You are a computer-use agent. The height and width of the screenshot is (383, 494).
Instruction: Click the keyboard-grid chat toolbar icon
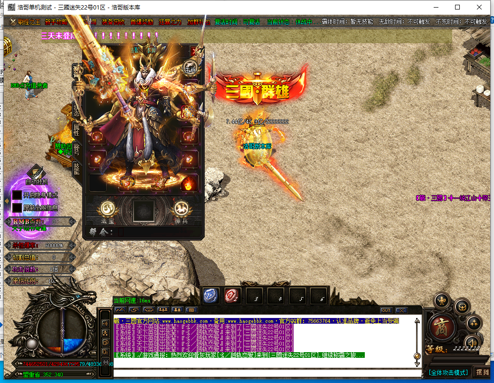point(191,310)
